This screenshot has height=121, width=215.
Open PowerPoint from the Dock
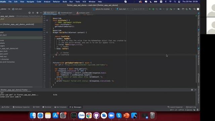coord(126,116)
